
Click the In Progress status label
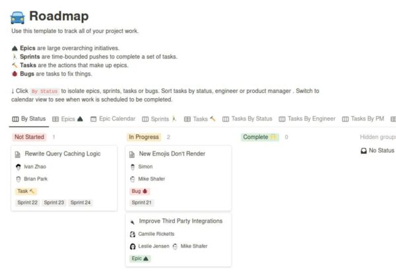(144, 137)
